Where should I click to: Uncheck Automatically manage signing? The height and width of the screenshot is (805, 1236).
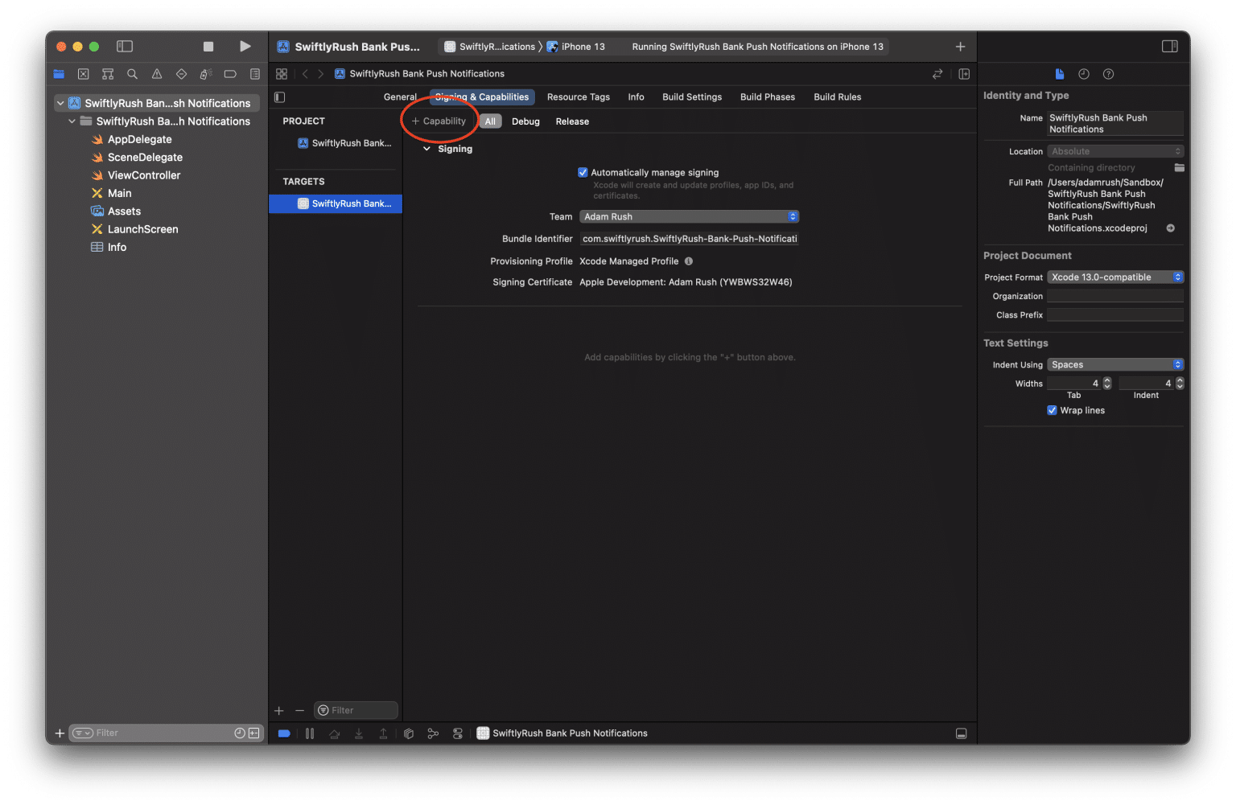[583, 172]
